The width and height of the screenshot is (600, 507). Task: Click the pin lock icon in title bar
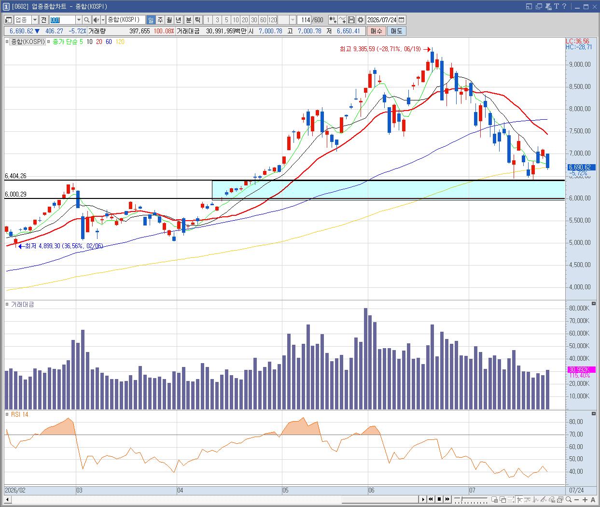coord(548,6)
